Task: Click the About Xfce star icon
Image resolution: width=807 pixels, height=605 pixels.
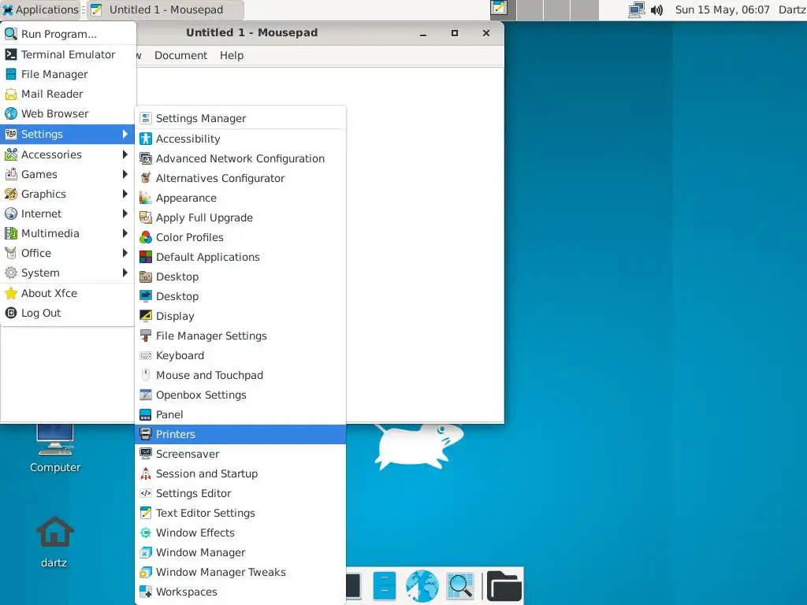Action: [x=11, y=293]
